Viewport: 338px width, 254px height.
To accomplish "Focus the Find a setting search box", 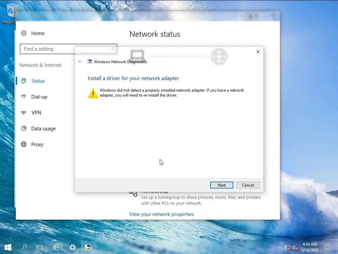I will point(69,49).
